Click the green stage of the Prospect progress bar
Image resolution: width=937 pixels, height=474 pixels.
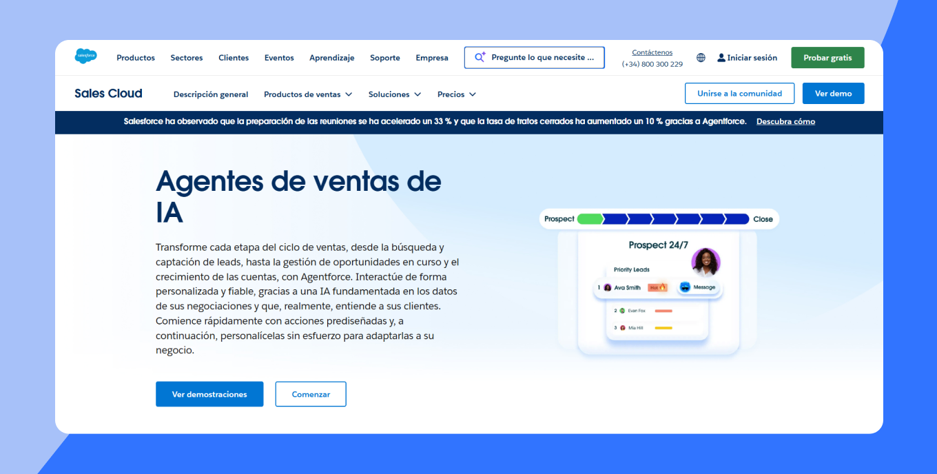[x=590, y=219]
